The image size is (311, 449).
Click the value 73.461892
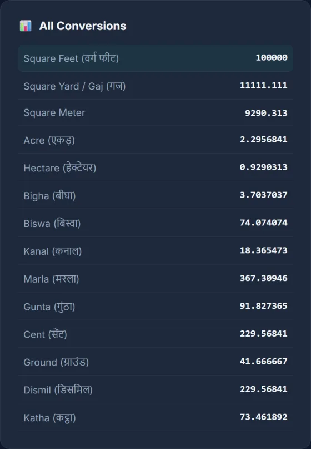click(264, 417)
